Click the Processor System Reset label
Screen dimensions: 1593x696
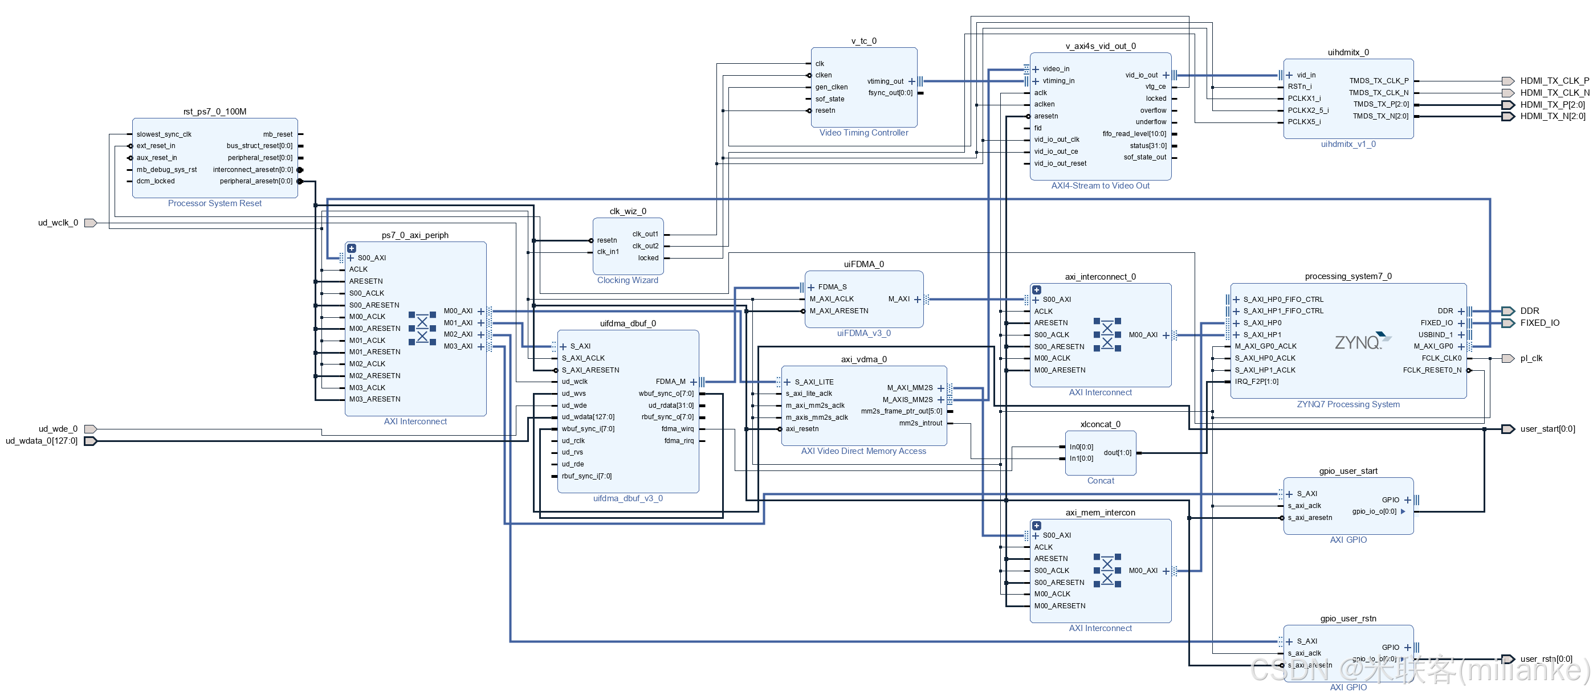point(215,203)
